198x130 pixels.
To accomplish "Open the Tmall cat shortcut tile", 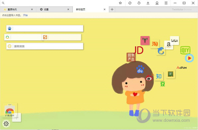I will click(x=145, y=41).
